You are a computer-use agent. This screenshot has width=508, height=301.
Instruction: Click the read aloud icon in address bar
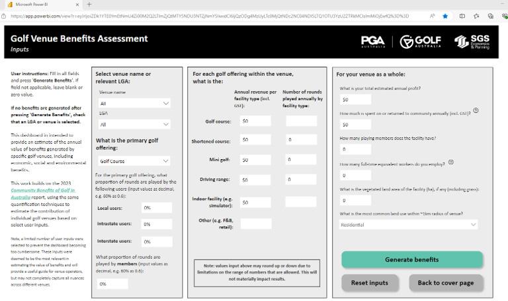(432, 16)
